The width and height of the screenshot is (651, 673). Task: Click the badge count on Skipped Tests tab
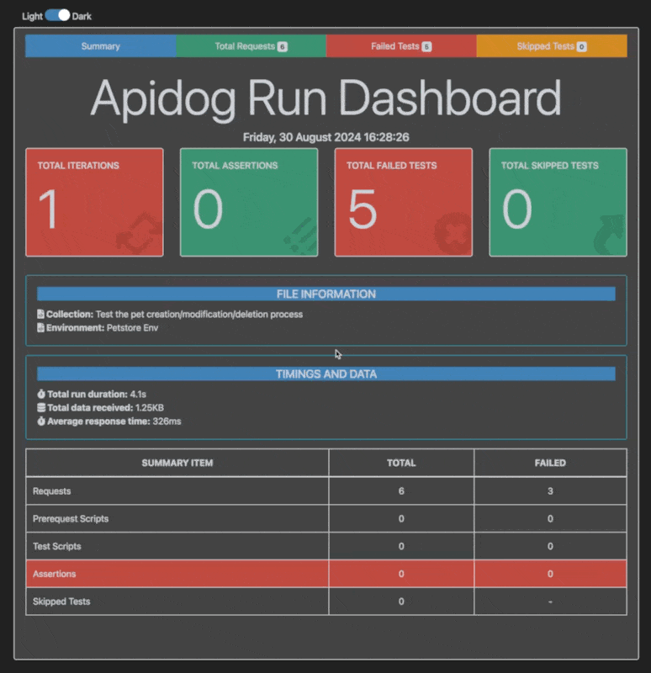(581, 47)
